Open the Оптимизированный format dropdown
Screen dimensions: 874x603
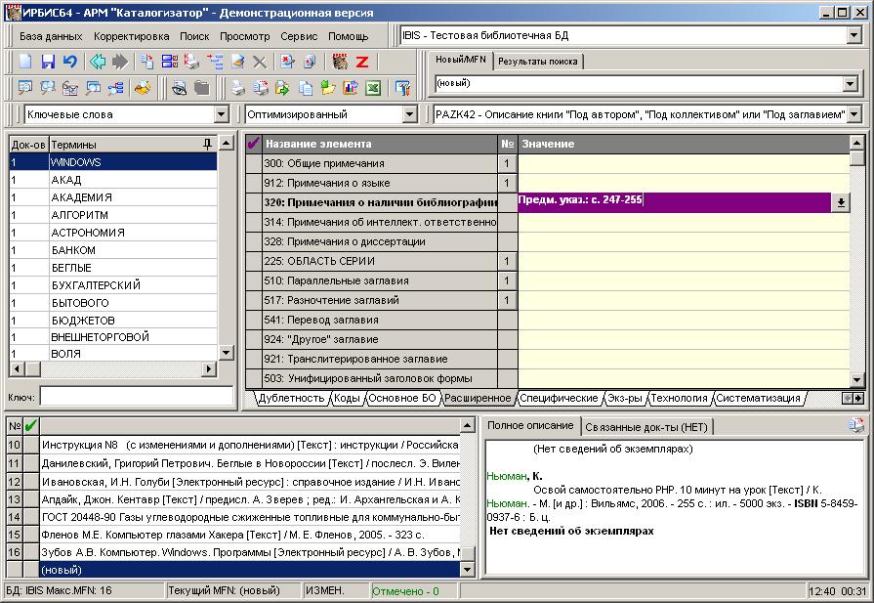pyautogui.click(x=410, y=114)
